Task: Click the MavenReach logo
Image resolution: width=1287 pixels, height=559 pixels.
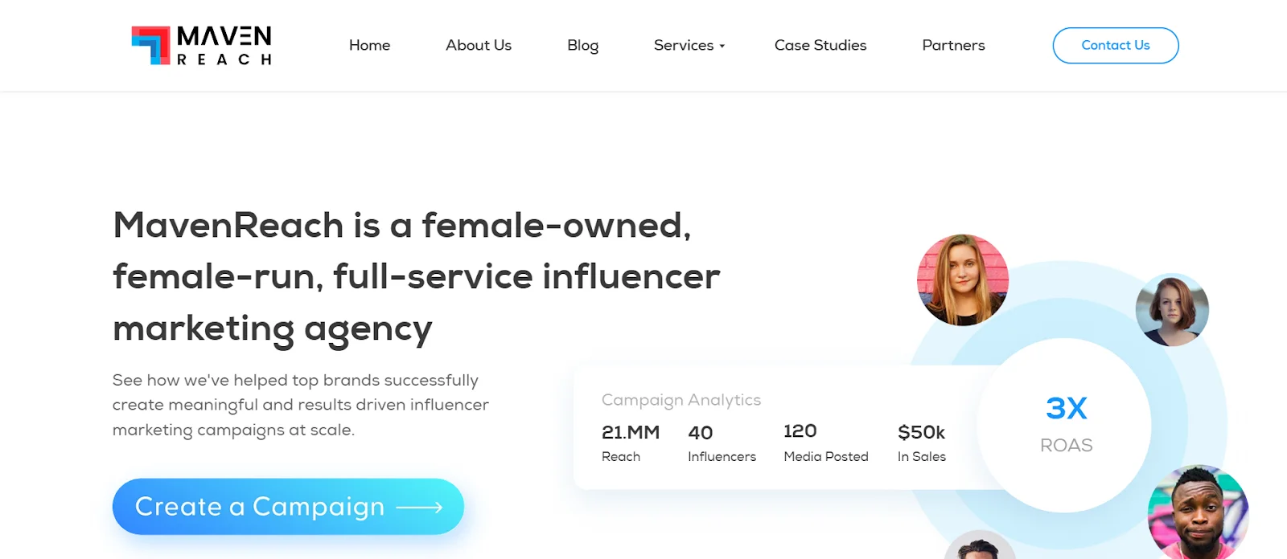Action: (201, 46)
